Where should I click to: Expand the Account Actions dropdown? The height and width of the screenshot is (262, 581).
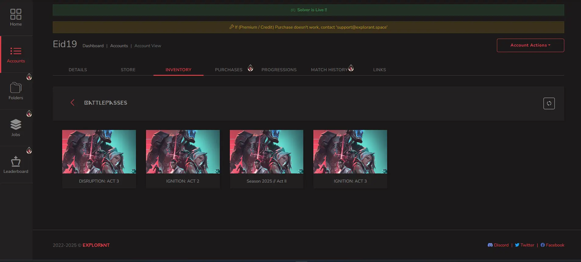530,45
